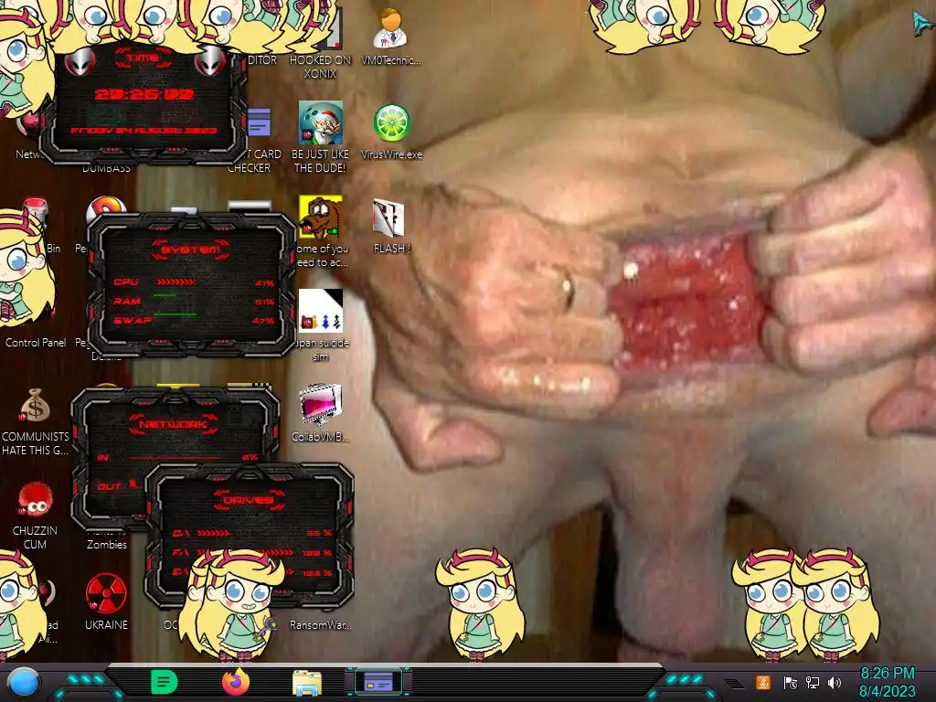Viewport: 936px width, 702px height.
Task: Click the NETWORK widget title
Action: pos(173,424)
